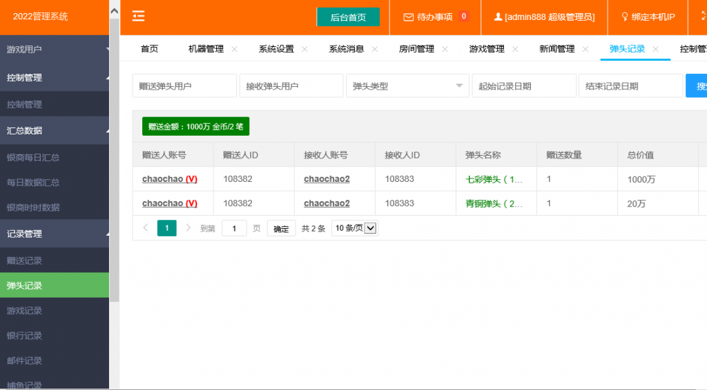This screenshot has width=707, height=390.
Task: Open 游戏记录 in the sidebar
Action: point(25,311)
